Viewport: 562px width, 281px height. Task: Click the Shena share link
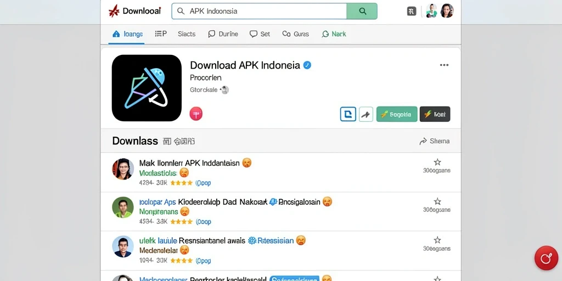coord(435,141)
